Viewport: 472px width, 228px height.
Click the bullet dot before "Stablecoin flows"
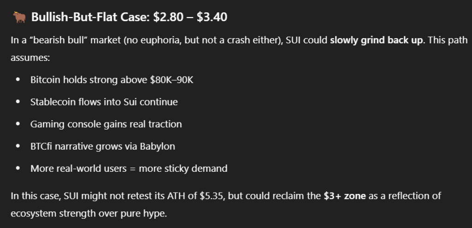tap(18, 102)
